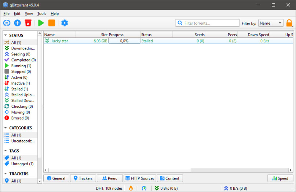
Task: Collapse the STATUS section
Action: click(6, 36)
